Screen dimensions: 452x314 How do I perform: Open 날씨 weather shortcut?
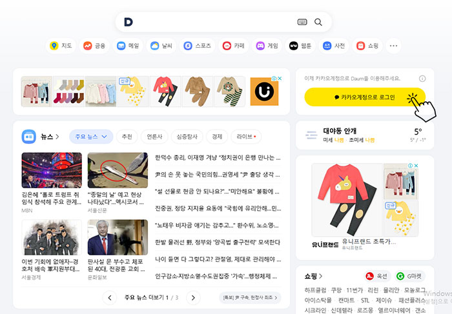[161, 46]
